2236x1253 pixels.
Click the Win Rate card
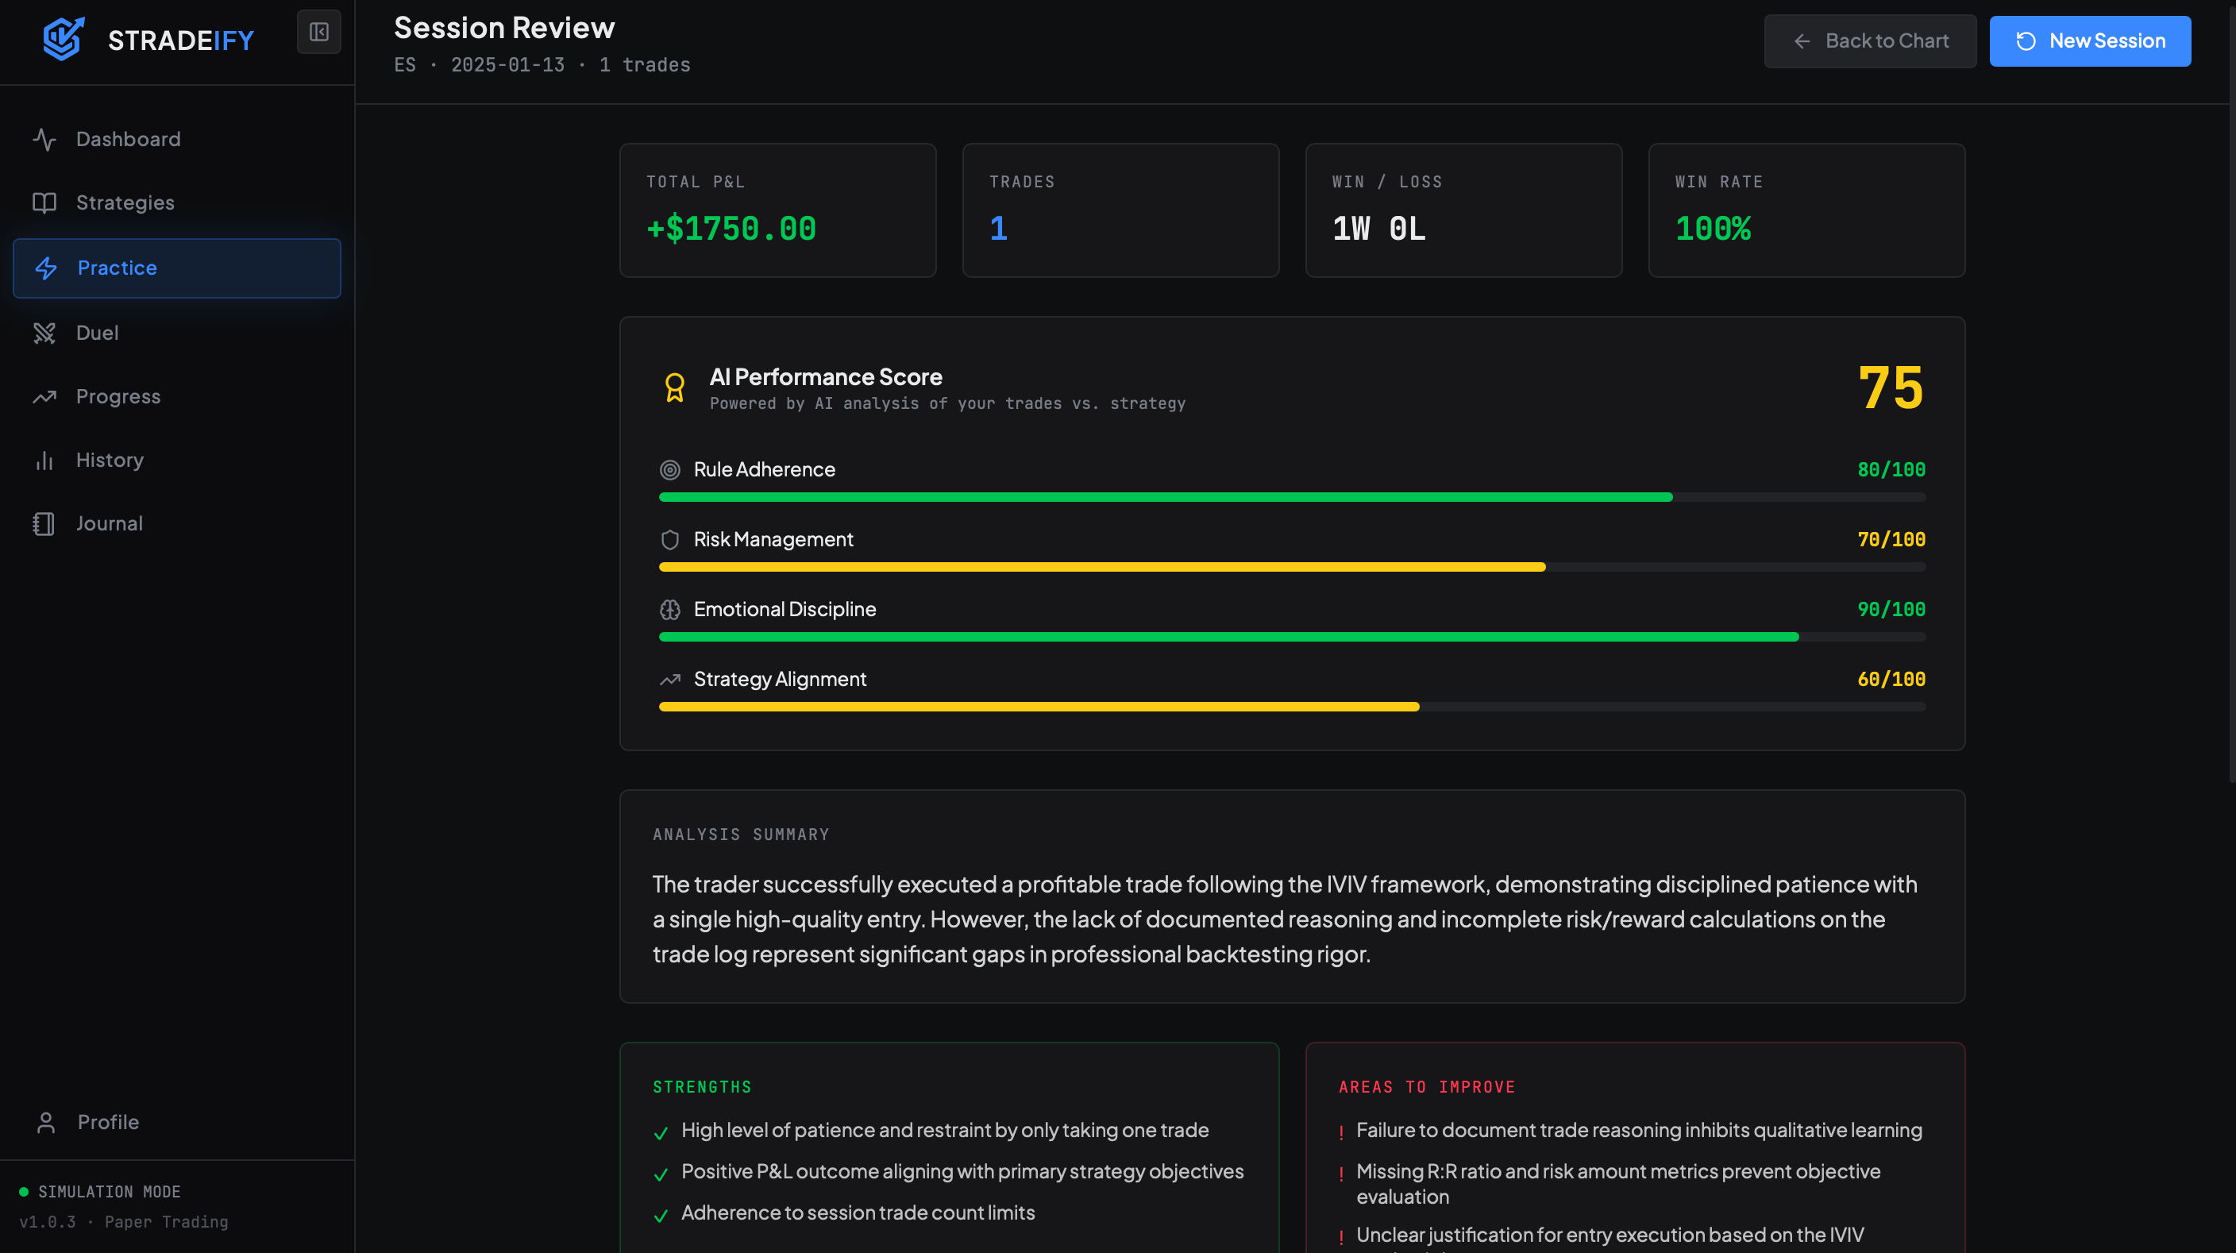[x=1806, y=210]
